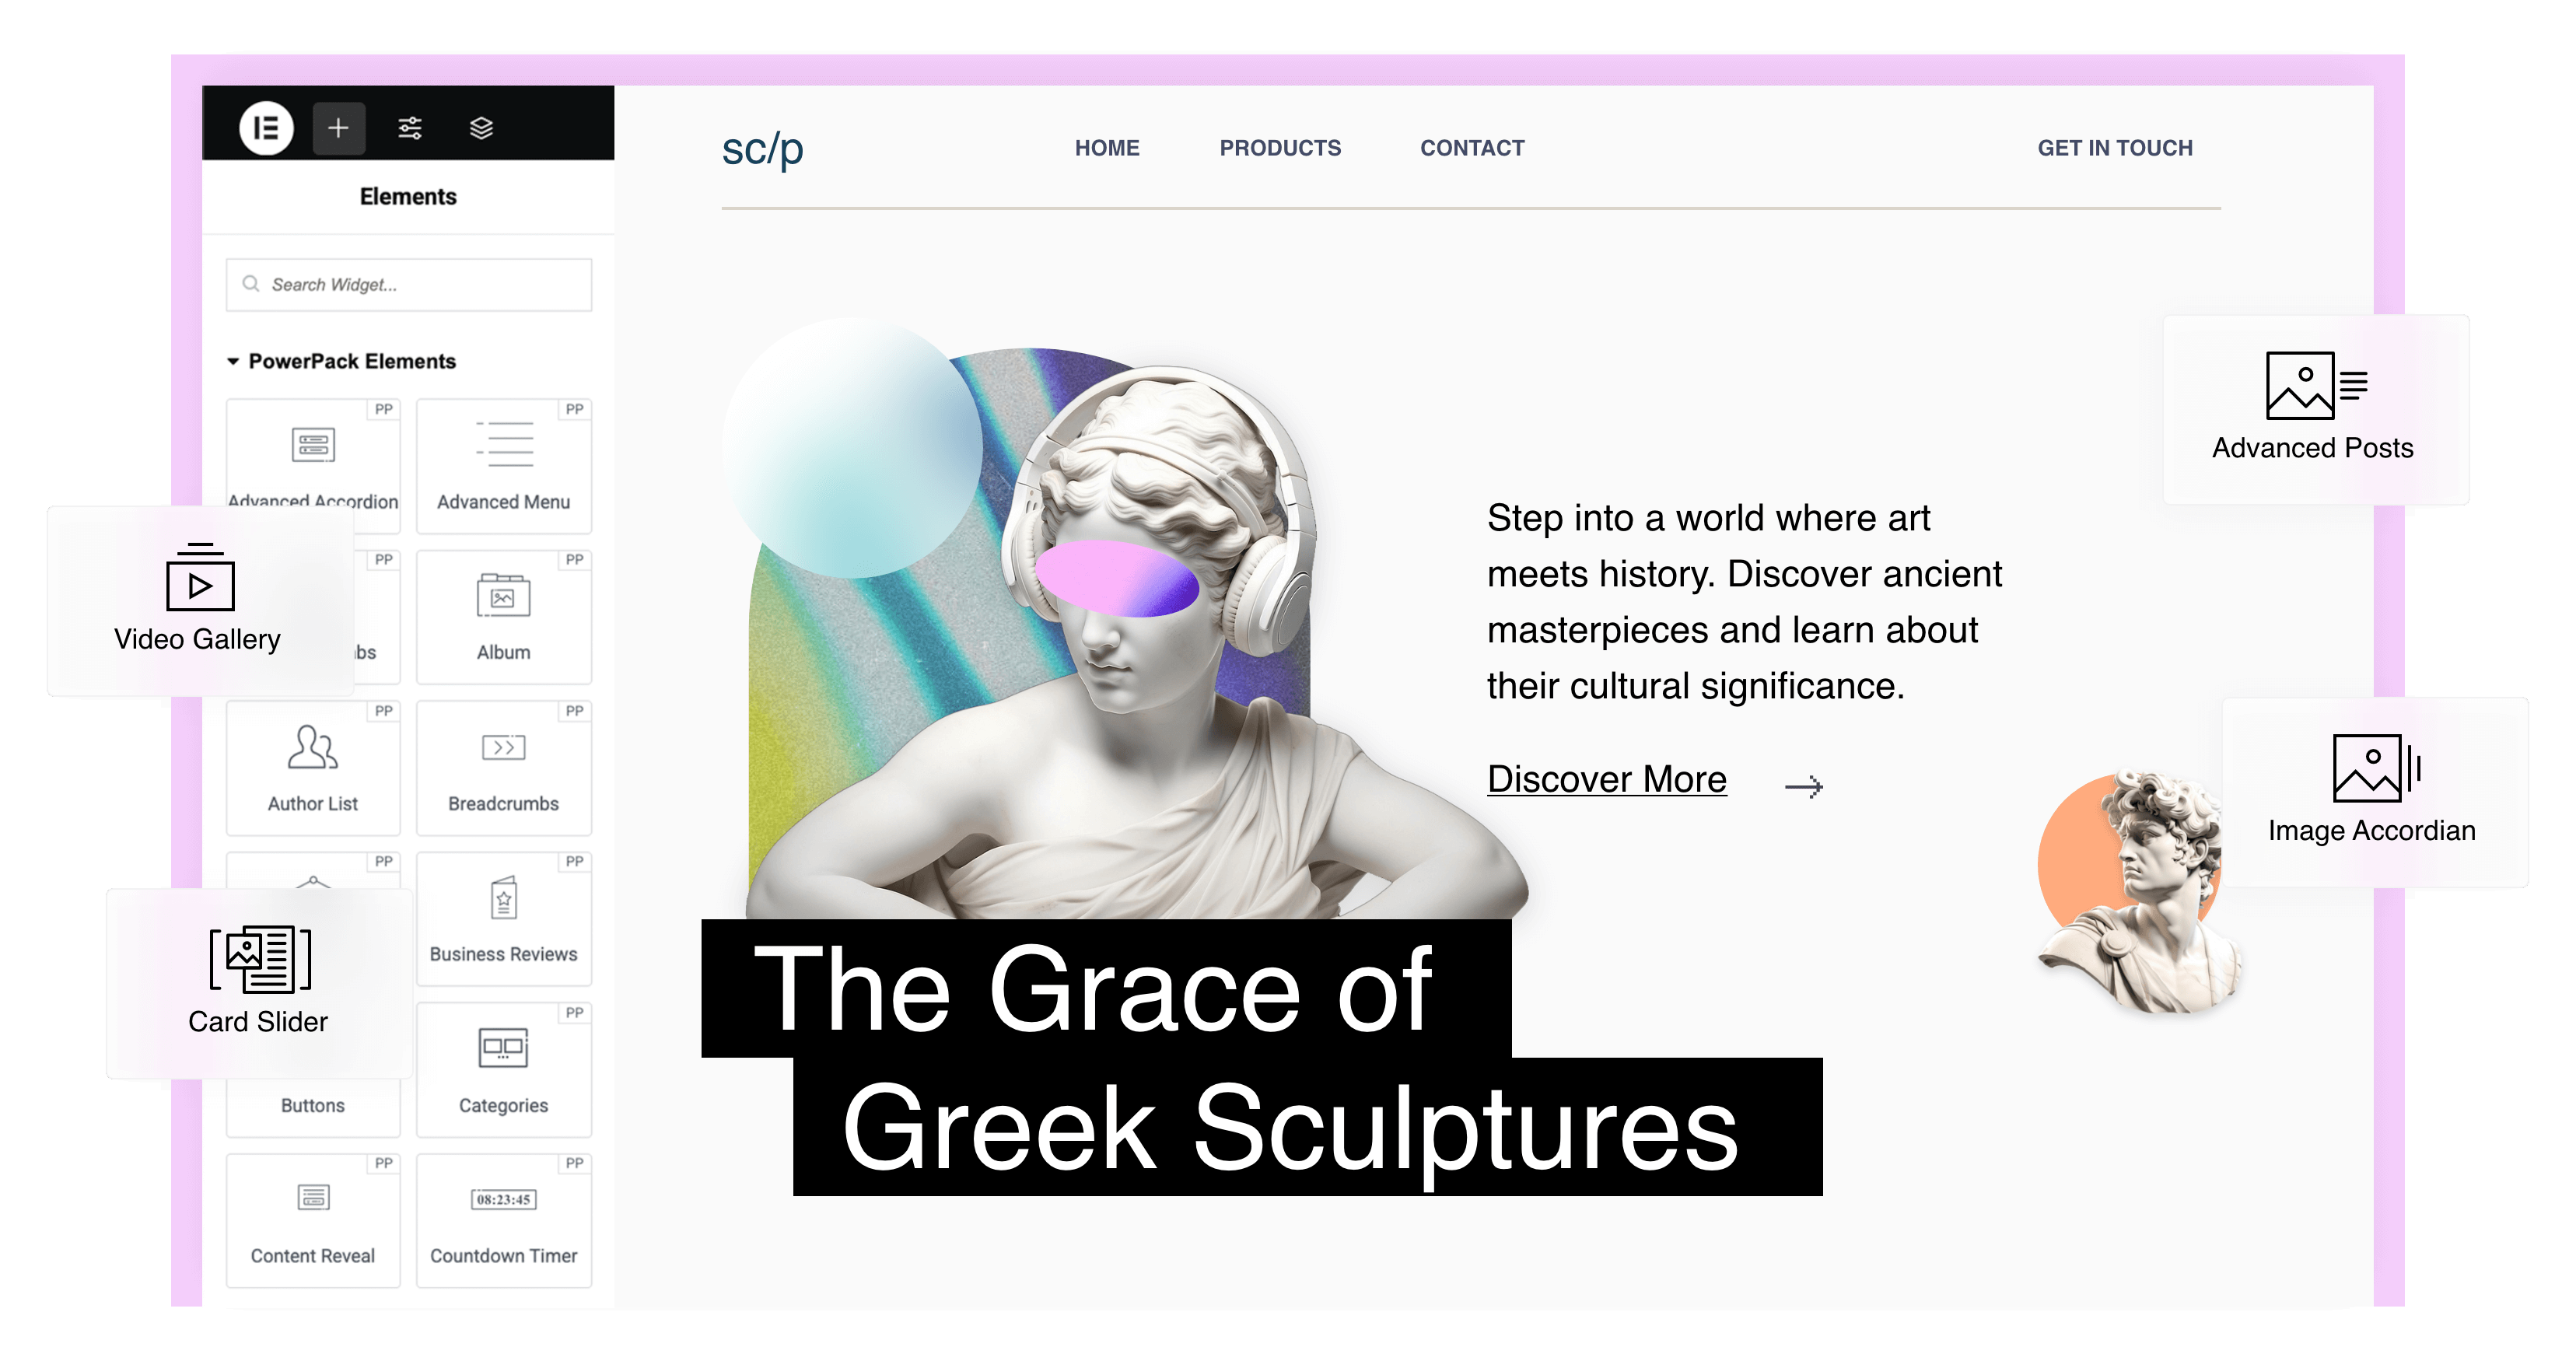
Task: Select the Author List widget
Action: (x=313, y=767)
